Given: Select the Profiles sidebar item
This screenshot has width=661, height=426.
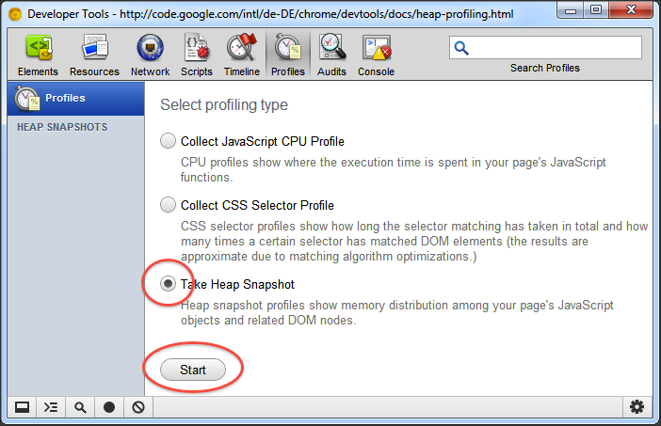Looking at the screenshot, I should [x=76, y=98].
